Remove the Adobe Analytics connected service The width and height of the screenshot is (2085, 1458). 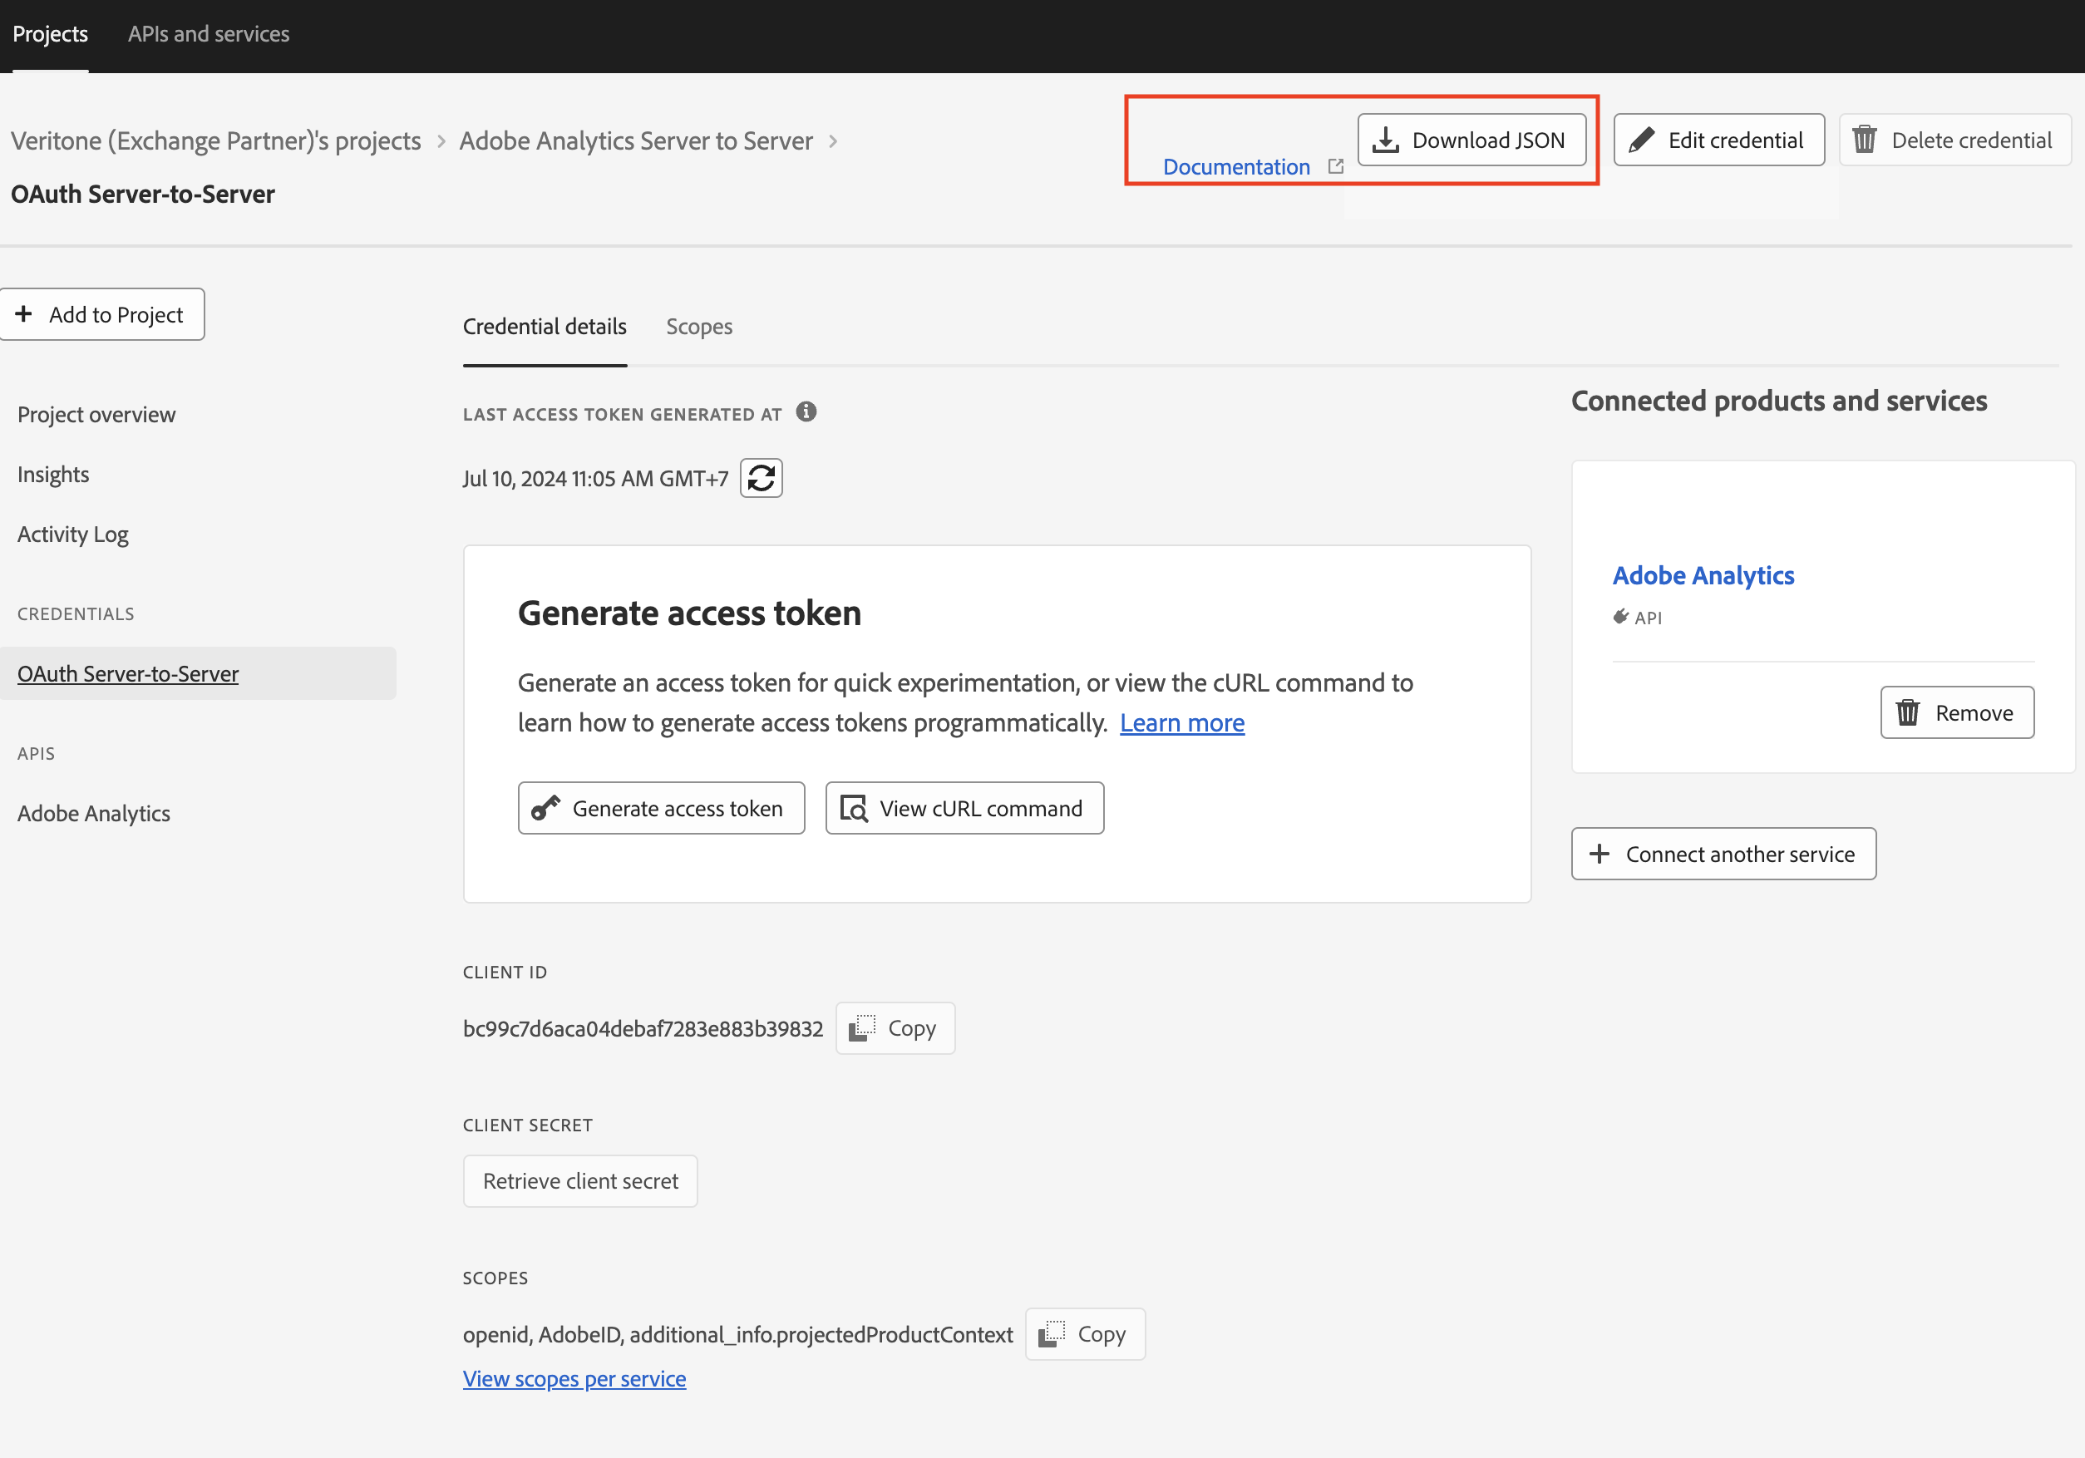(x=1956, y=712)
